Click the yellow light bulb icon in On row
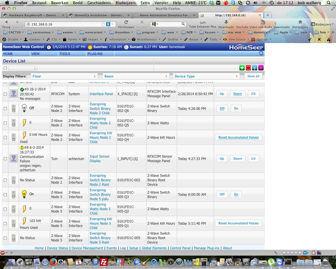Image resolution: width=336 pixels, height=269 pixels. point(24,194)
